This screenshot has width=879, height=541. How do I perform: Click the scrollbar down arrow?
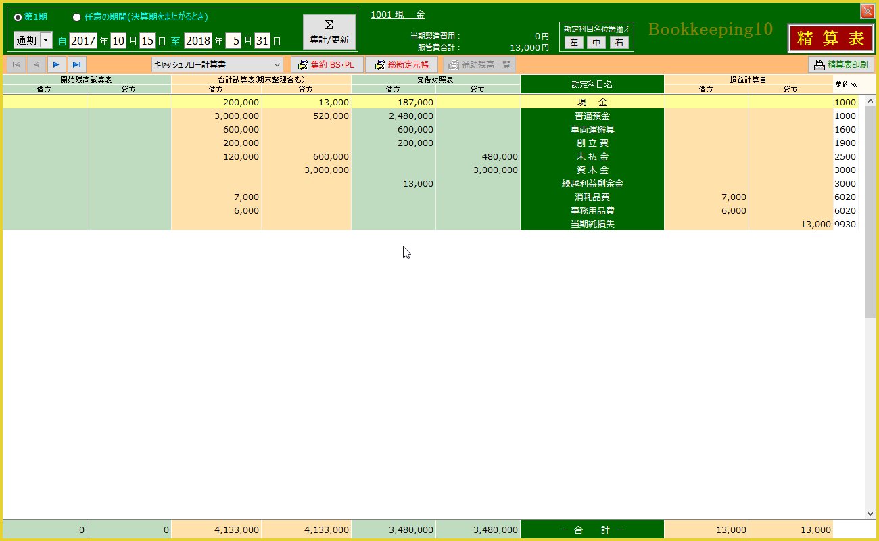pos(871,513)
